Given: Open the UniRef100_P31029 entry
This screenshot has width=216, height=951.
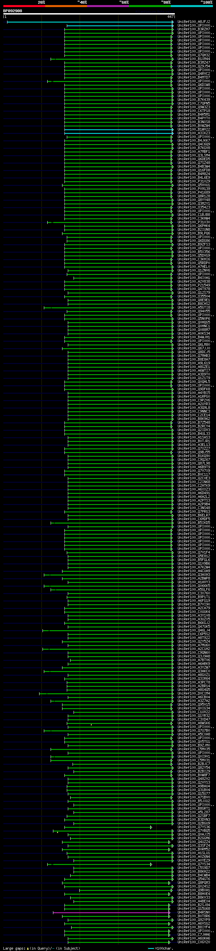Looking at the screenshot, I should pos(194,181).
